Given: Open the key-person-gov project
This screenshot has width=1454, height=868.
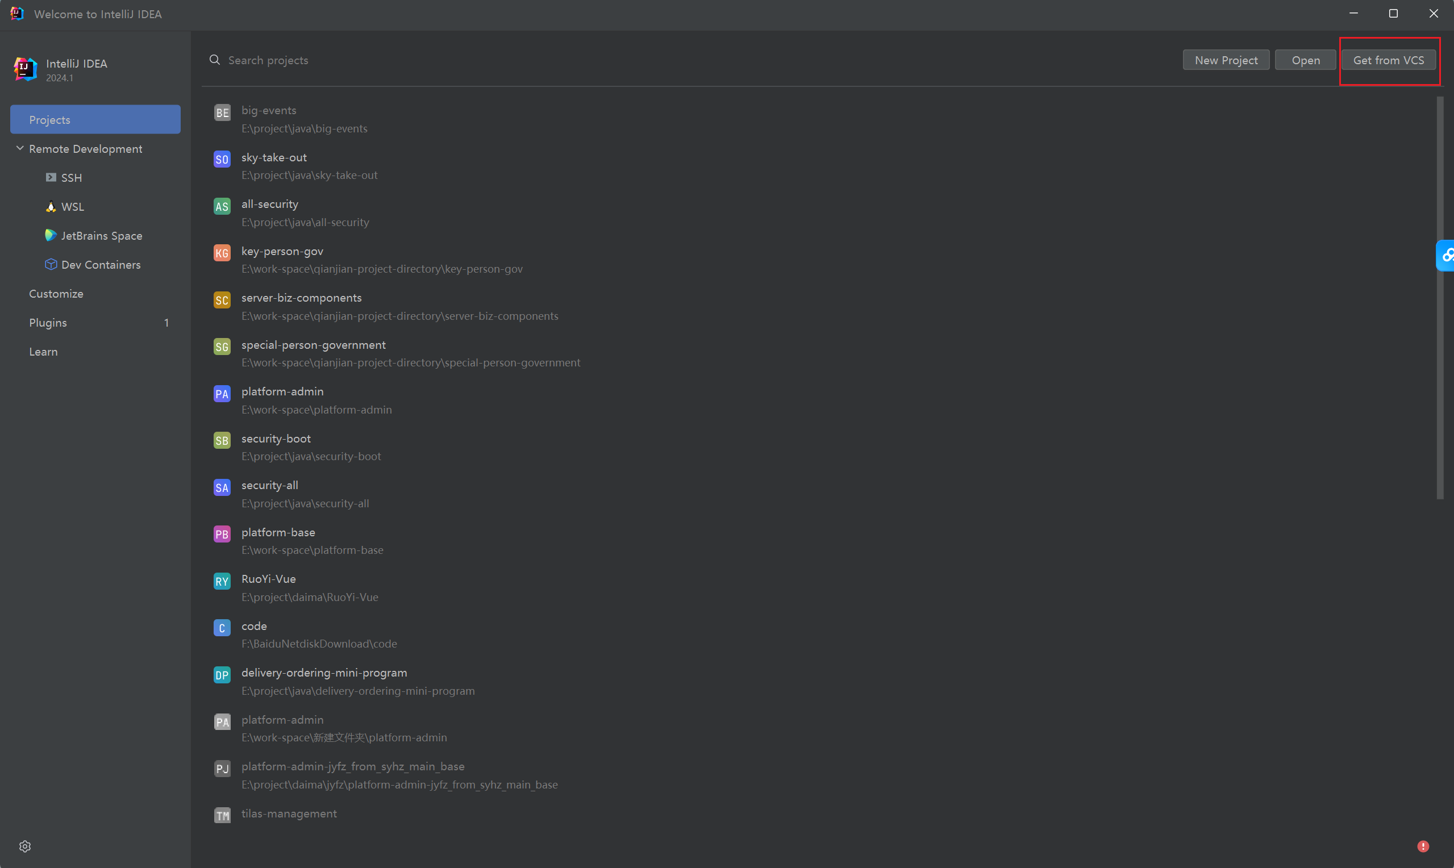Looking at the screenshot, I should [819, 260].
